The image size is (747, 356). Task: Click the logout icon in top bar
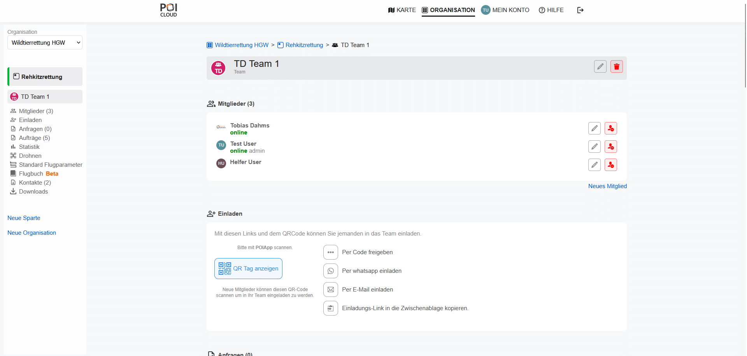(580, 10)
